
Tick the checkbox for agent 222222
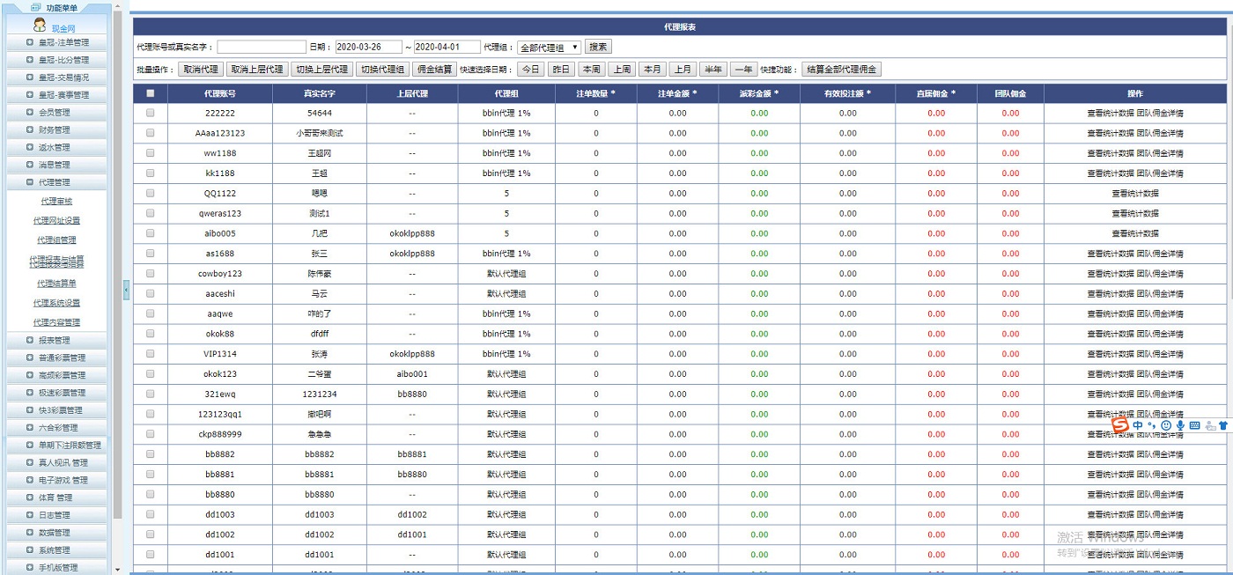(x=150, y=113)
